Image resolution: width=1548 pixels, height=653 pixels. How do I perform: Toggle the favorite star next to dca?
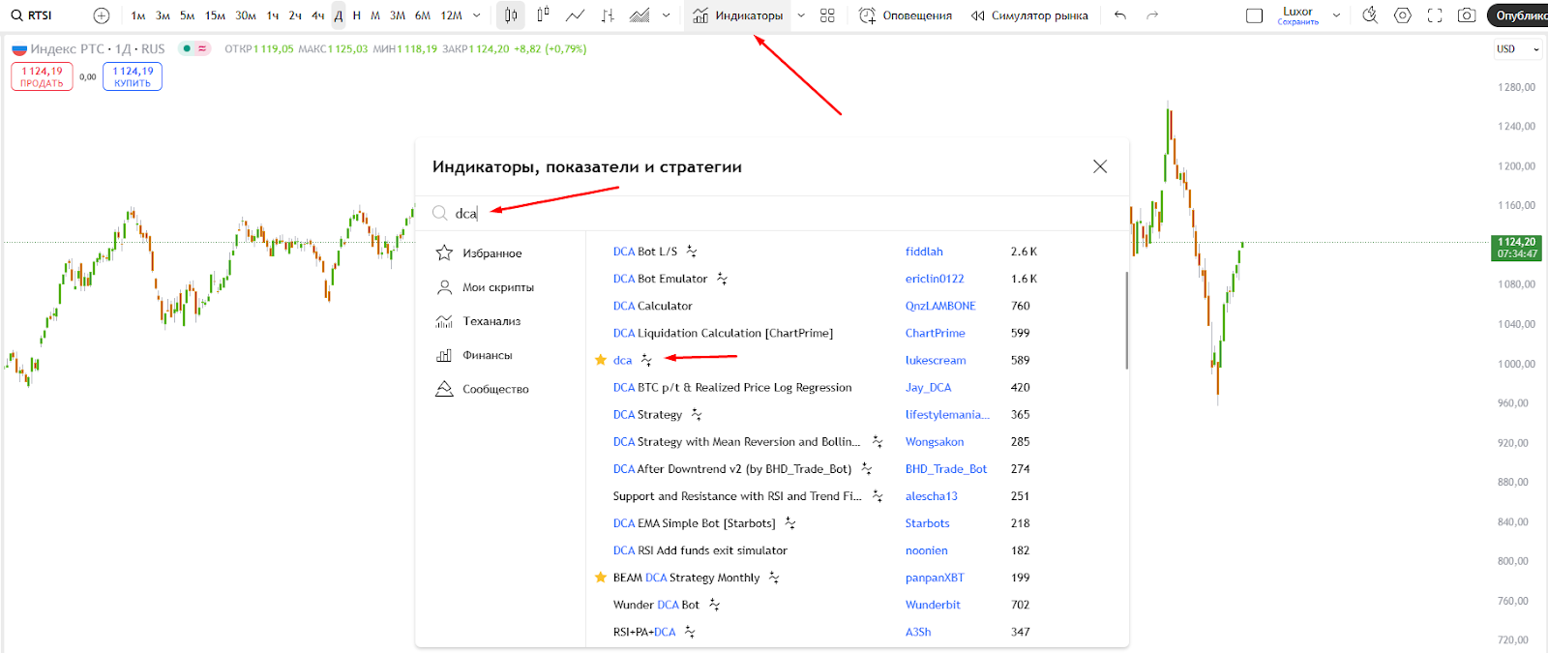tap(601, 360)
